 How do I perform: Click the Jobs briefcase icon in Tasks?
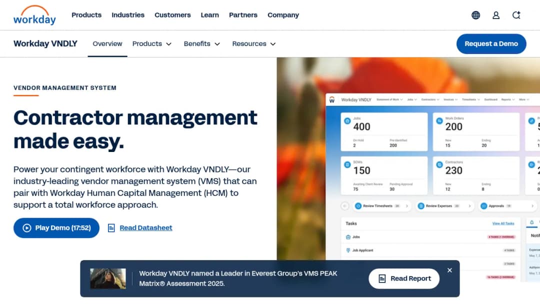click(x=348, y=237)
